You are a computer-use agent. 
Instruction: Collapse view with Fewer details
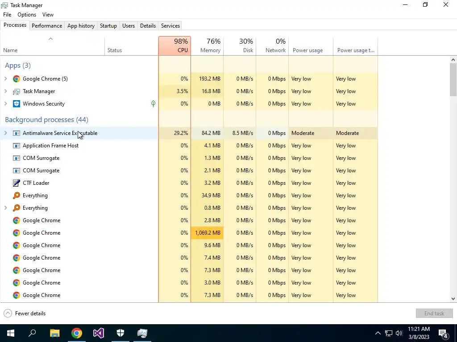click(25, 313)
